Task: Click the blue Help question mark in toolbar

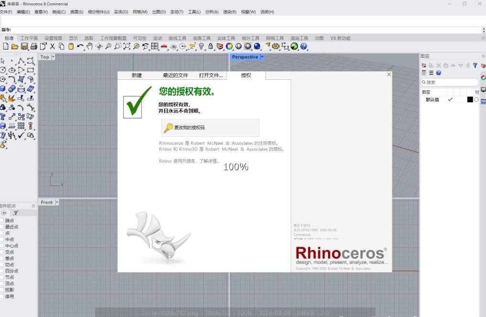Action: tap(304, 46)
